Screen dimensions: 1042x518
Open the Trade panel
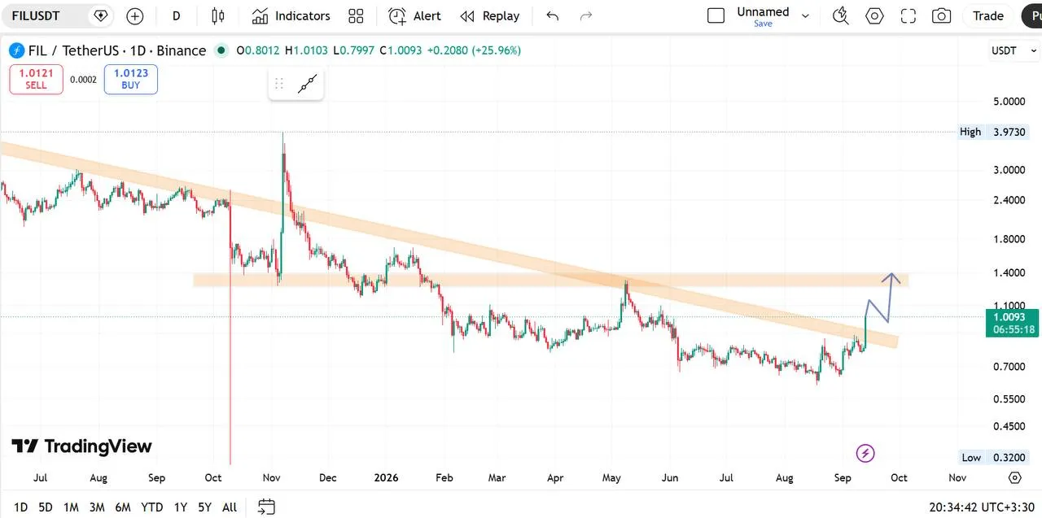[988, 16]
